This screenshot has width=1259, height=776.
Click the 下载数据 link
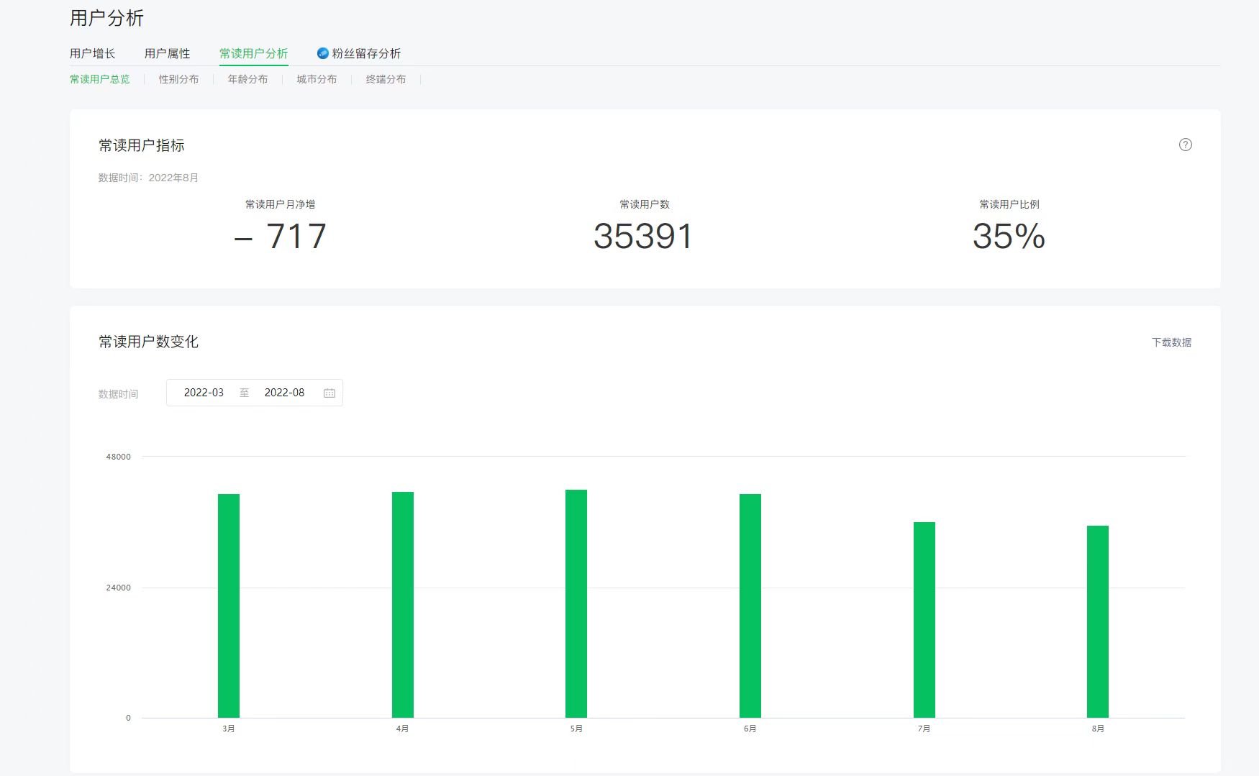point(1171,342)
